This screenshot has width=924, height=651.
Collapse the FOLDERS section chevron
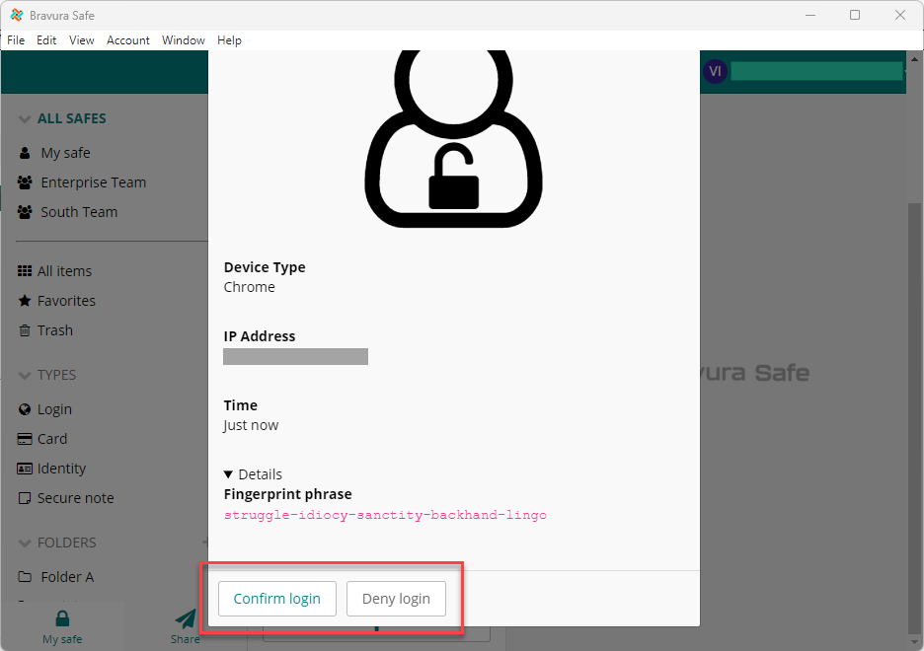pos(25,543)
